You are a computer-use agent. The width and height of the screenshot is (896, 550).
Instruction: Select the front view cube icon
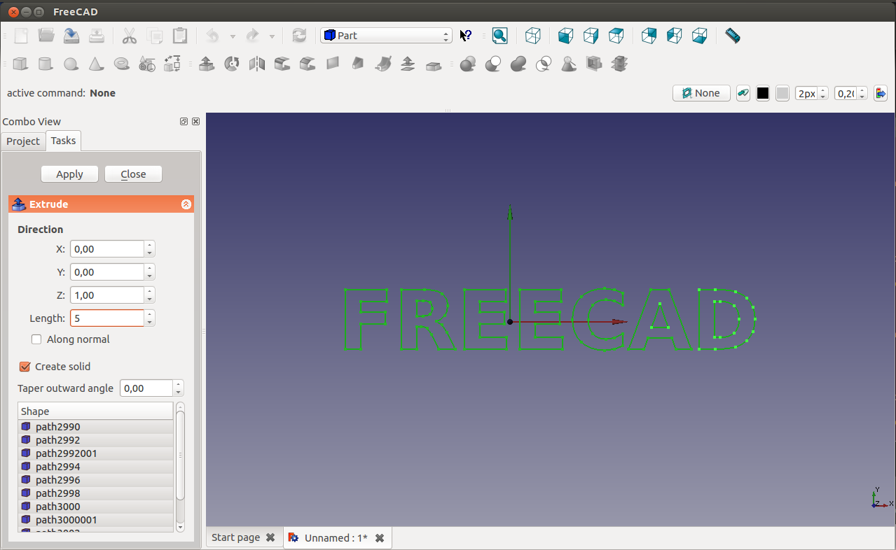click(x=566, y=36)
